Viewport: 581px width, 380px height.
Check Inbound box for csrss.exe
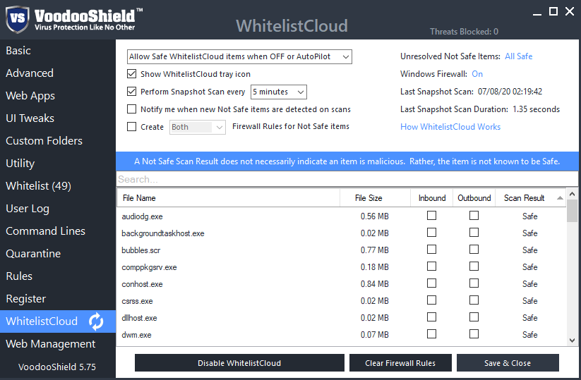[x=431, y=300]
